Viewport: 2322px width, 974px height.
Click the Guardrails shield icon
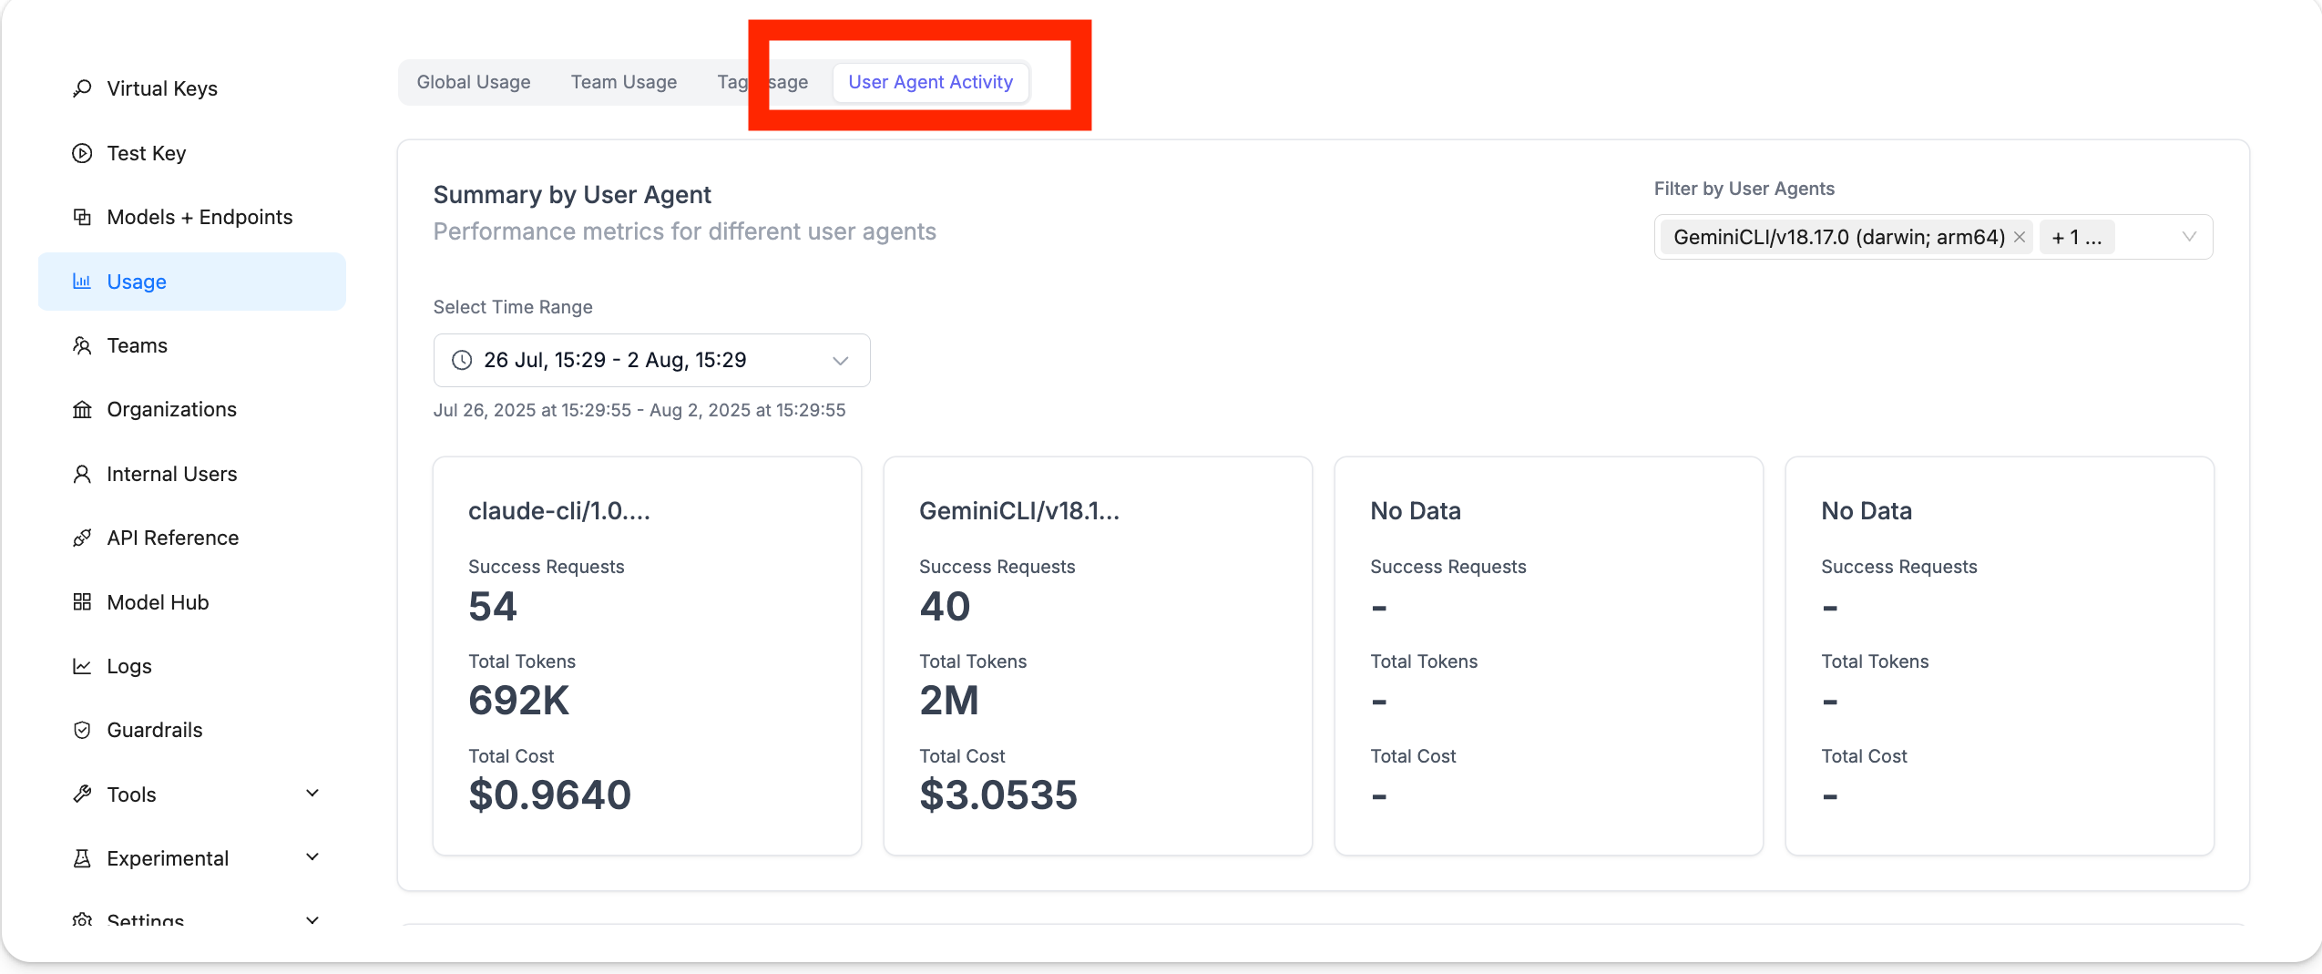(82, 730)
